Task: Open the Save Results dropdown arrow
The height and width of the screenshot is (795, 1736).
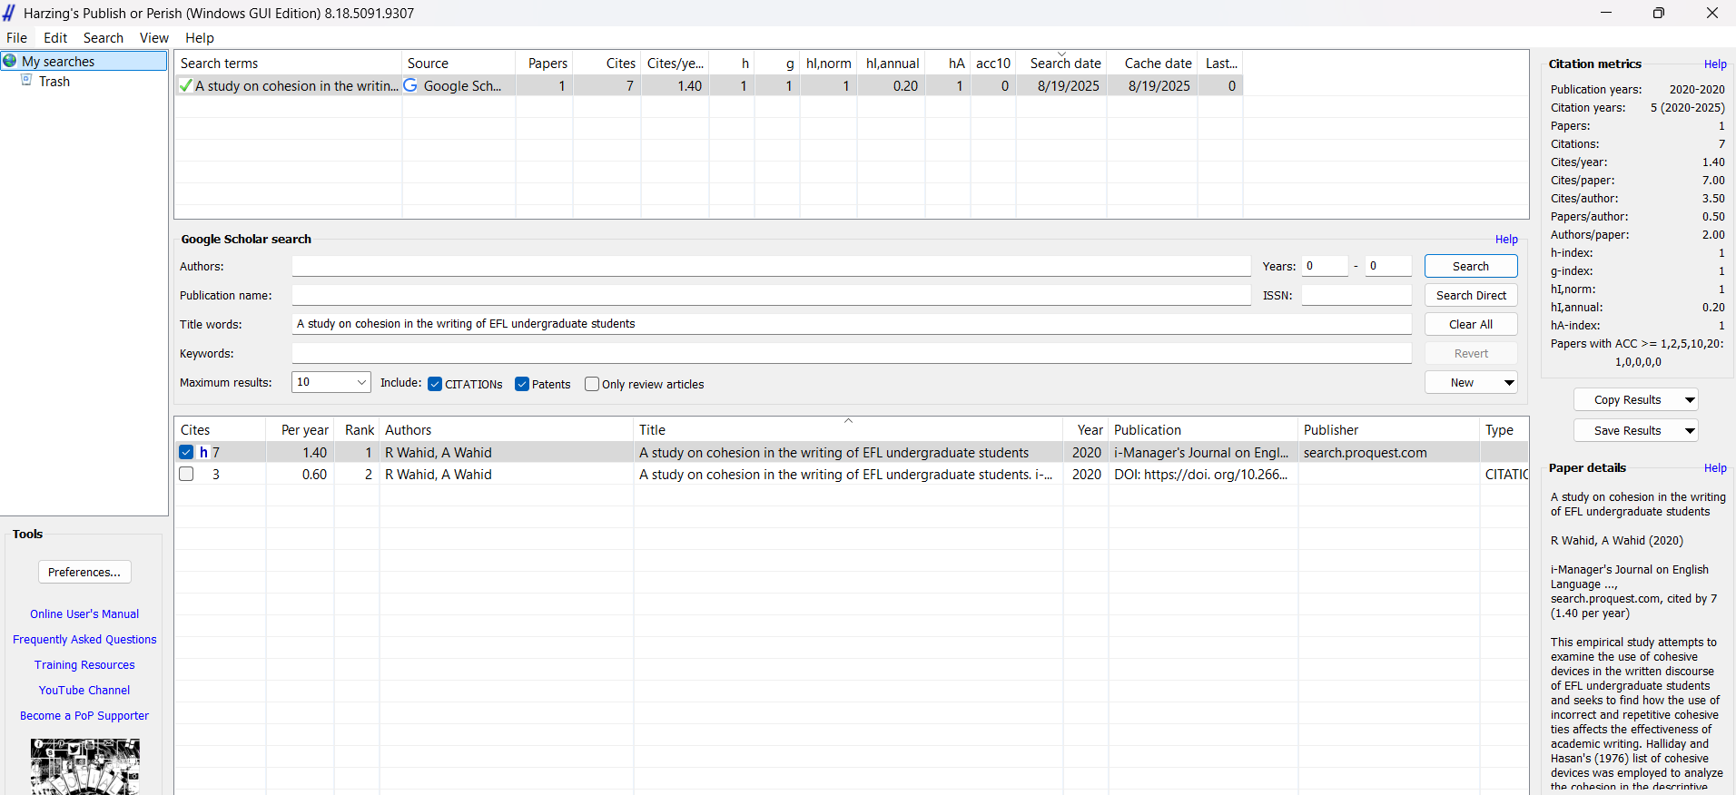Action: pyautogui.click(x=1690, y=430)
